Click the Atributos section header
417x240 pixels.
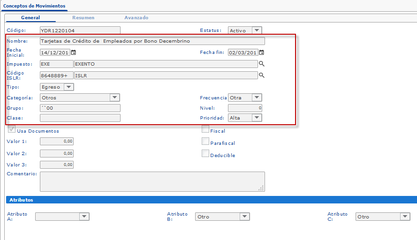point(212,200)
